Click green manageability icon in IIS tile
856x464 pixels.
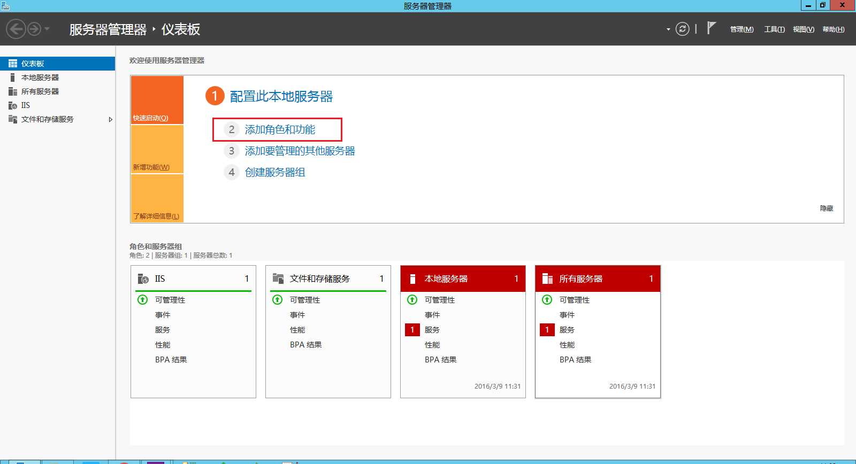point(142,299)
